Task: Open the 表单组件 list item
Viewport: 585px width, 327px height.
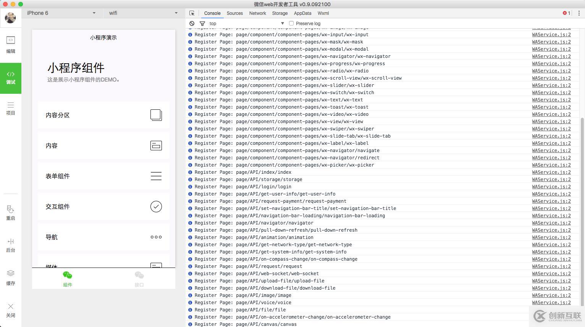Action: [x=103, y=176]
